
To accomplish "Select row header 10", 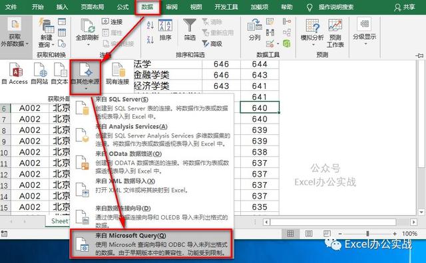I will tap(5, 152).
